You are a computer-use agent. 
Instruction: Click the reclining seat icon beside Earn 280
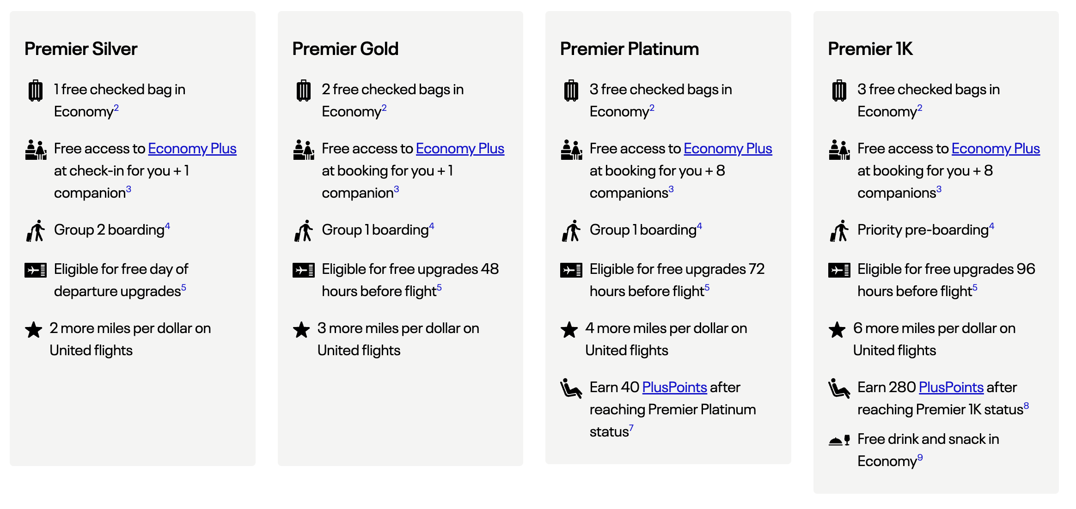[839, 388]
